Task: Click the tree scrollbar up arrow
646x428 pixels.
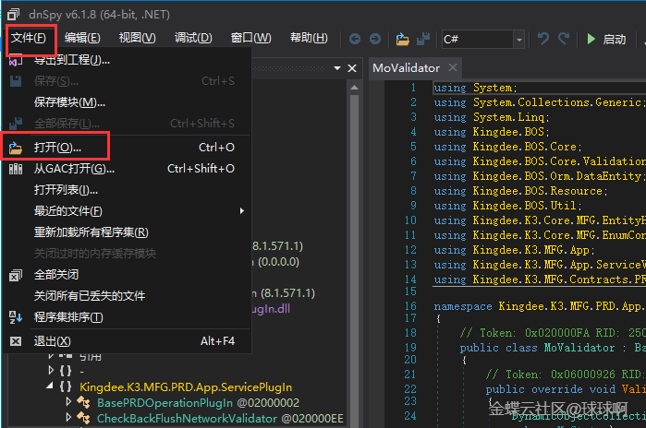Action: coord(354,88)
